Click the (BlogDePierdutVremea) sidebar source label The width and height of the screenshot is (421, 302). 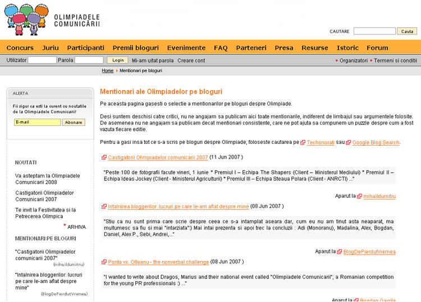[64, 294]
